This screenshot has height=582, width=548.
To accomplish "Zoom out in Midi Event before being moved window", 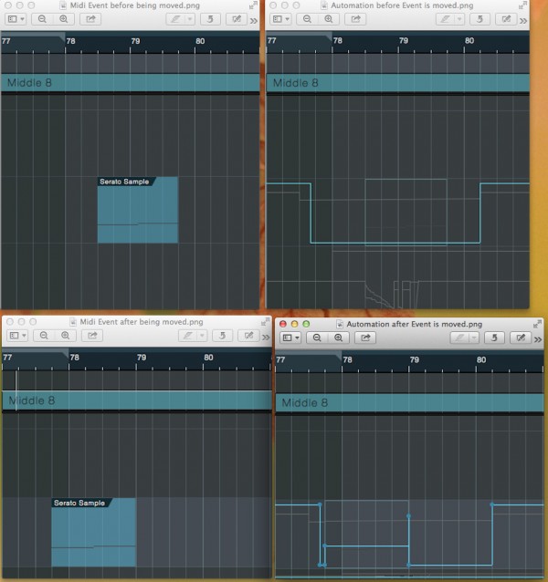I will click(42, 19).
